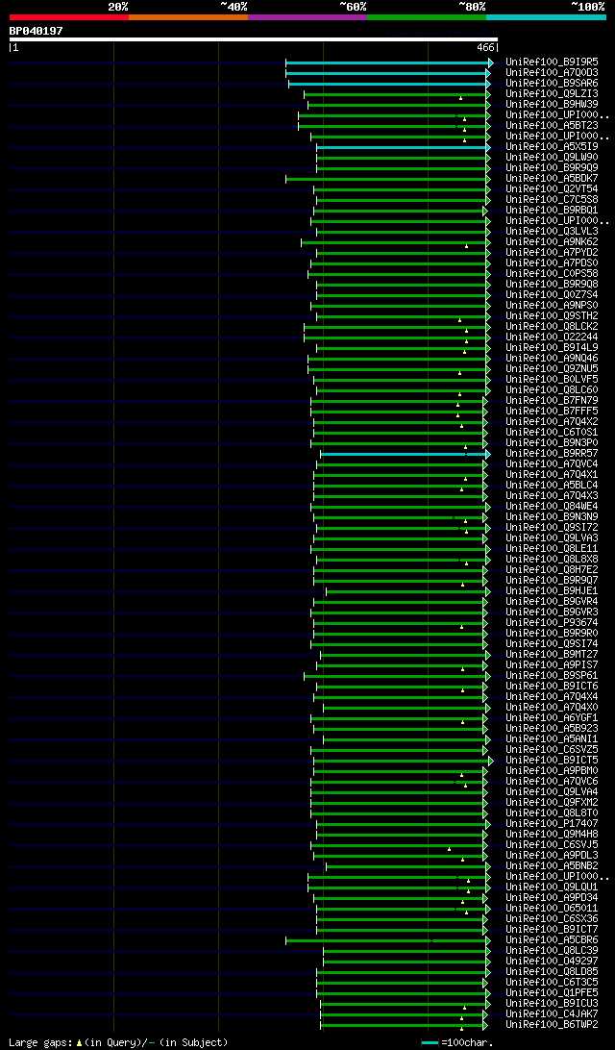Screen dimensions: 615x1050
Task: Open hit UniRef100_B9HW39
Action: coord(553,104)
